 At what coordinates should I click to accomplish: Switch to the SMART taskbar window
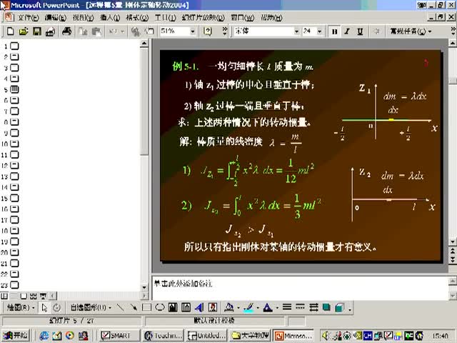[x=119, y=335]
